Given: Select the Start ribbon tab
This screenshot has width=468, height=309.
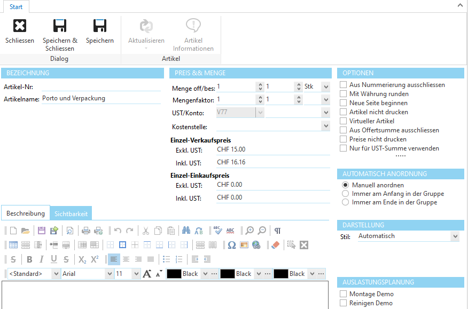Looking at the screenshot, I should tap(16, 6).
